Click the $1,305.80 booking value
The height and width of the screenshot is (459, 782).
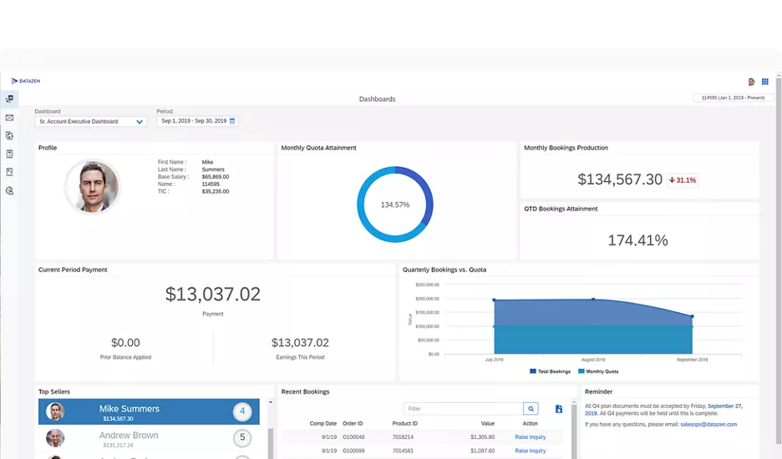483,437
